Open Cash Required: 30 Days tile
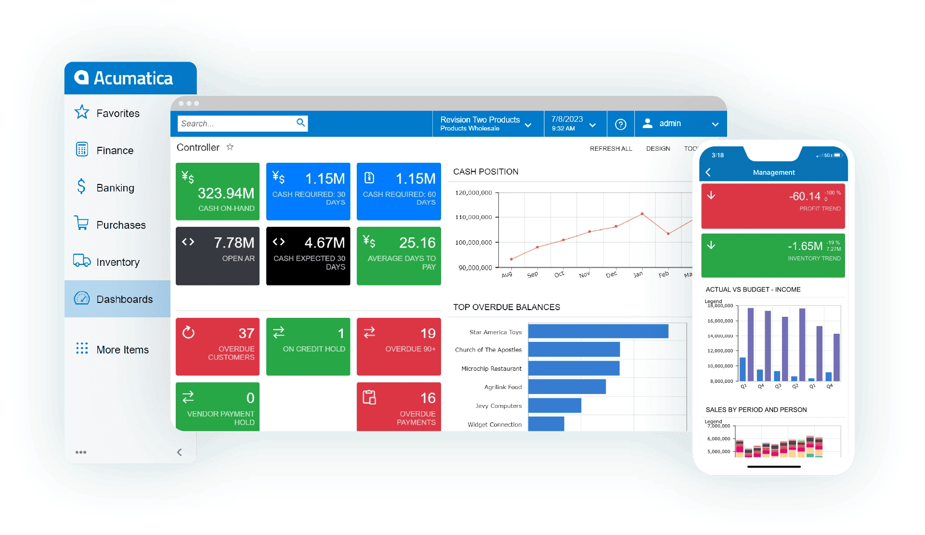The image size is (925, 535). click(308, 191)
